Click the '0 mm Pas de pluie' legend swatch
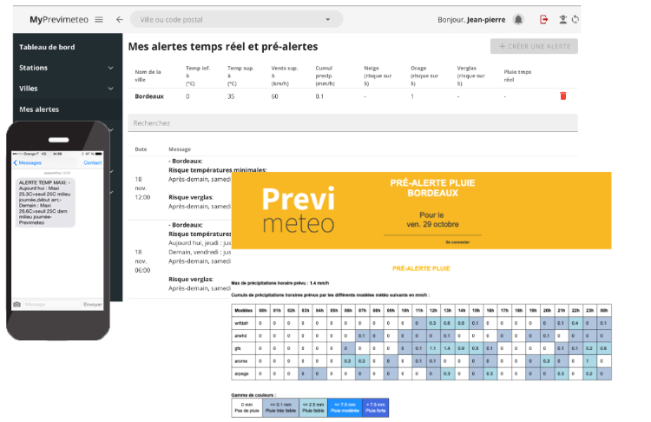Image resolution: width=651 pixels, height=422 pixels. point(247,407)
